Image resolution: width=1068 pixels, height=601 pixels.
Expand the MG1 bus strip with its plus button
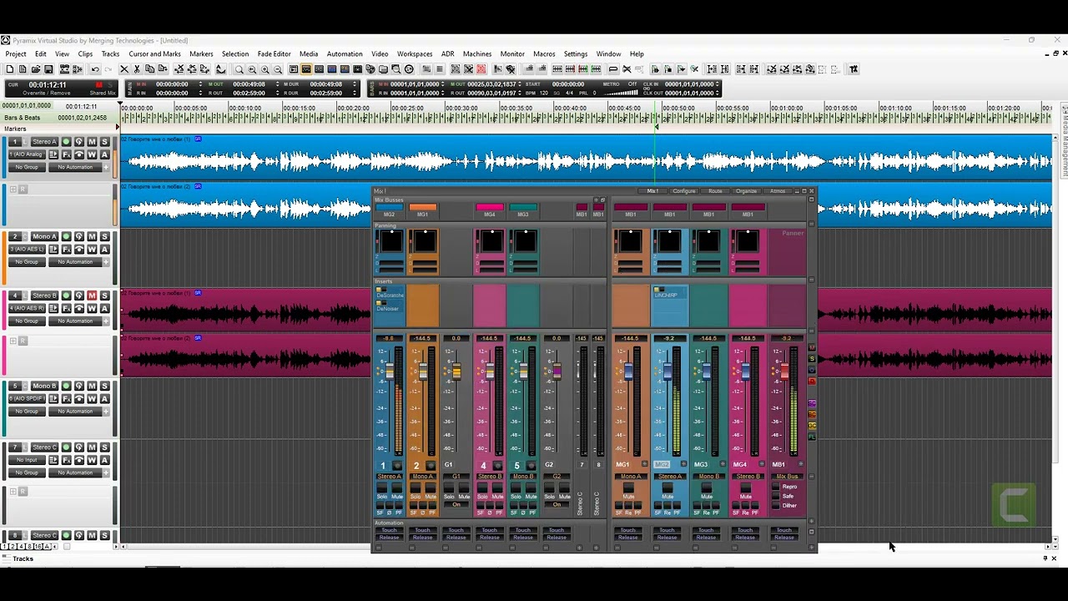pyautogui.click(x=644, y=464)
